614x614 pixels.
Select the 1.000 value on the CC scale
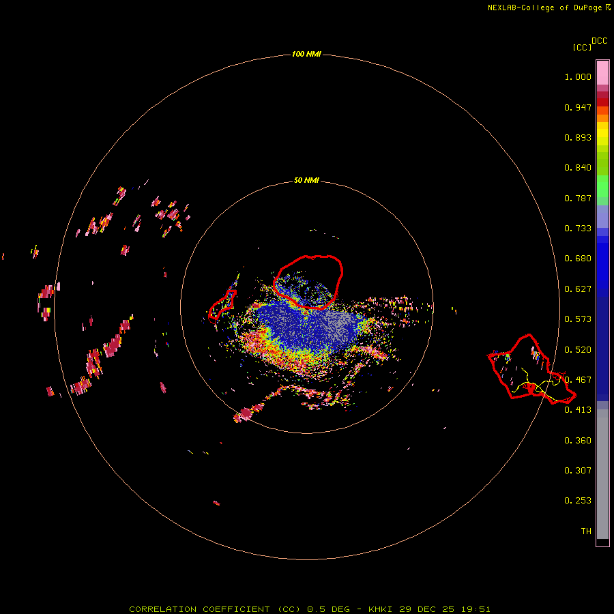[578, 76]
